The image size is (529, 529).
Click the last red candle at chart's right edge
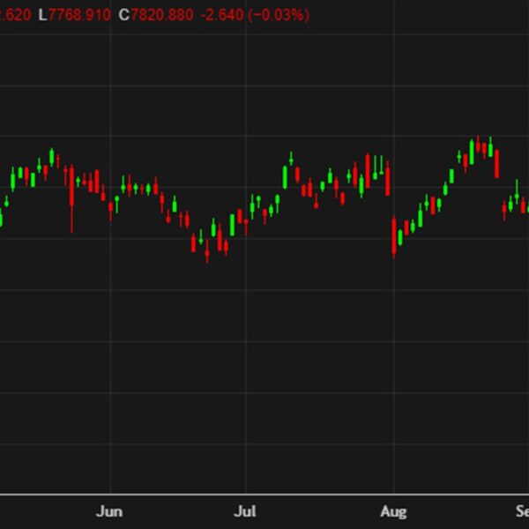coord(524,206)
